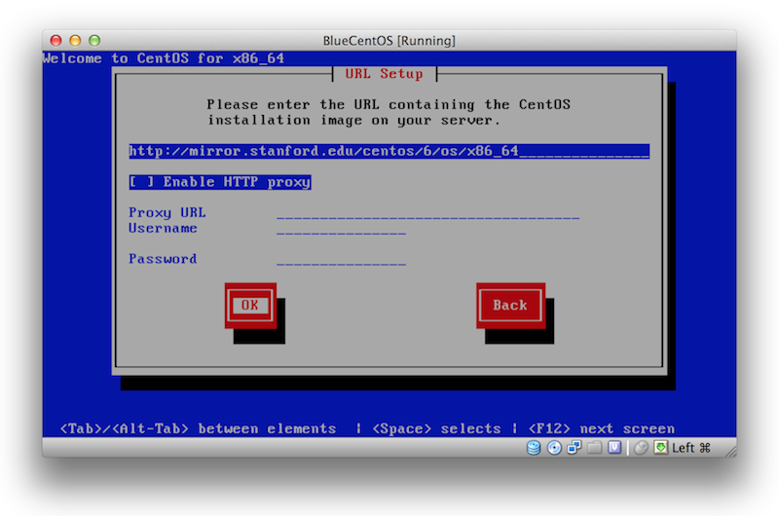Click the Username input field
The height and width of the screenshot is (516, 779).
(342, 229)
